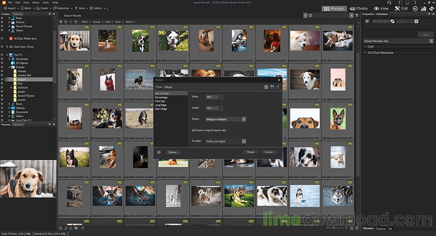This screenshot has width=436, height=236.
Task: Click the delete preset trash icon
Action: (277, 87)
